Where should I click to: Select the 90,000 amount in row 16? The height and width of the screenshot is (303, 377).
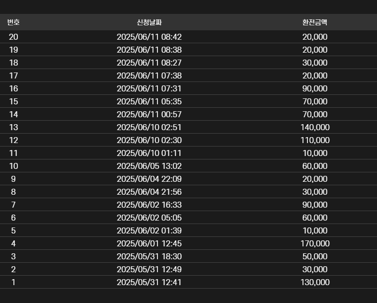(315, 88)
